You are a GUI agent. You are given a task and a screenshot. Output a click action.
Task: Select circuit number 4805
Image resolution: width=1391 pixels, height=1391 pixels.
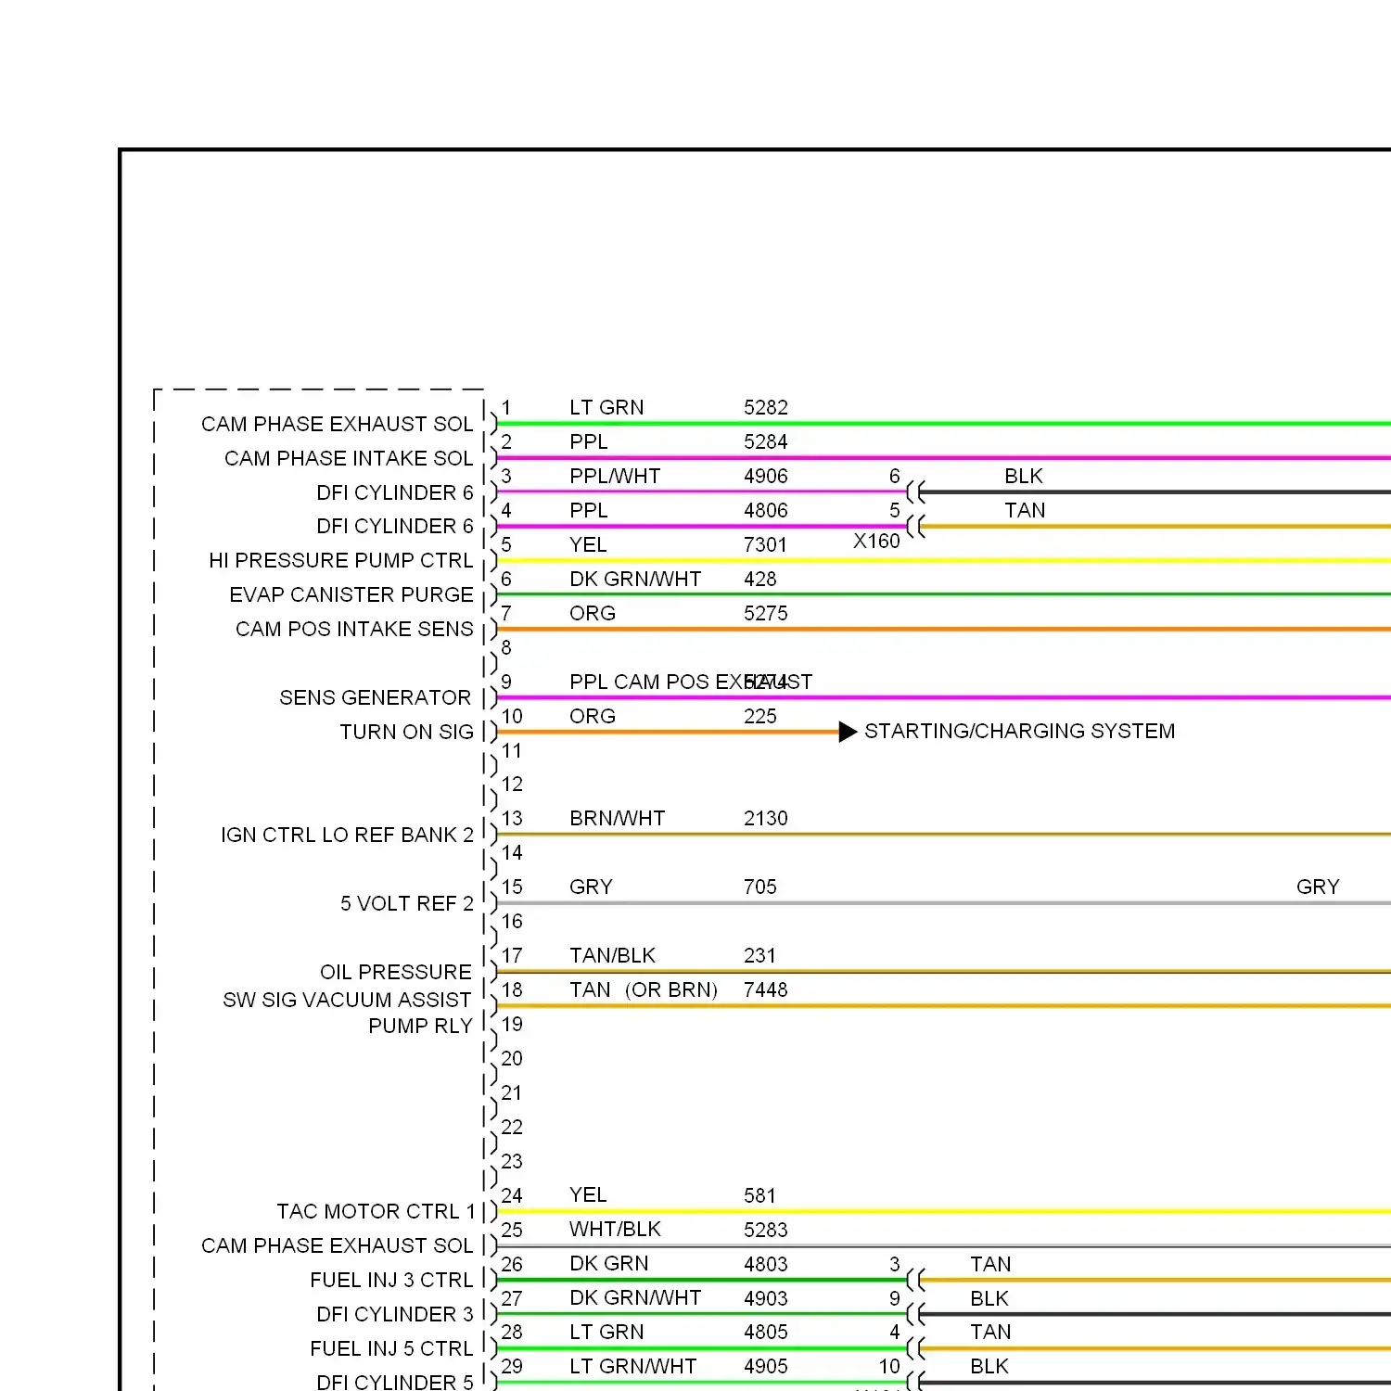point(766,1332)
